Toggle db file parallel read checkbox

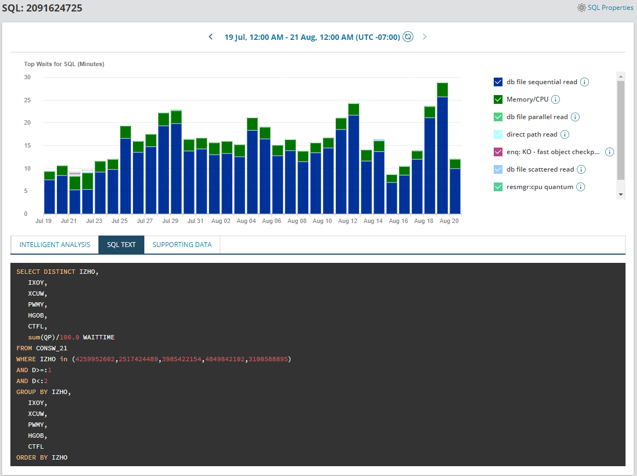pyautogui.click(x=498, y=117)
